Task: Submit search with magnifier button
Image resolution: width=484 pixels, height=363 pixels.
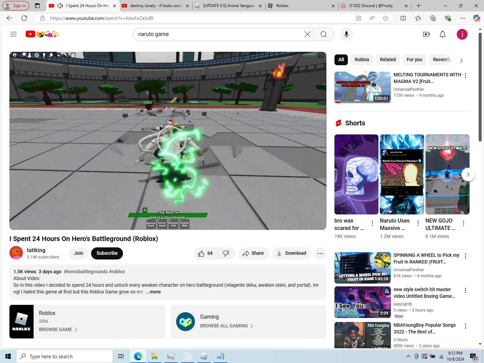Action: pyautogui.click(x=323, y=34)
